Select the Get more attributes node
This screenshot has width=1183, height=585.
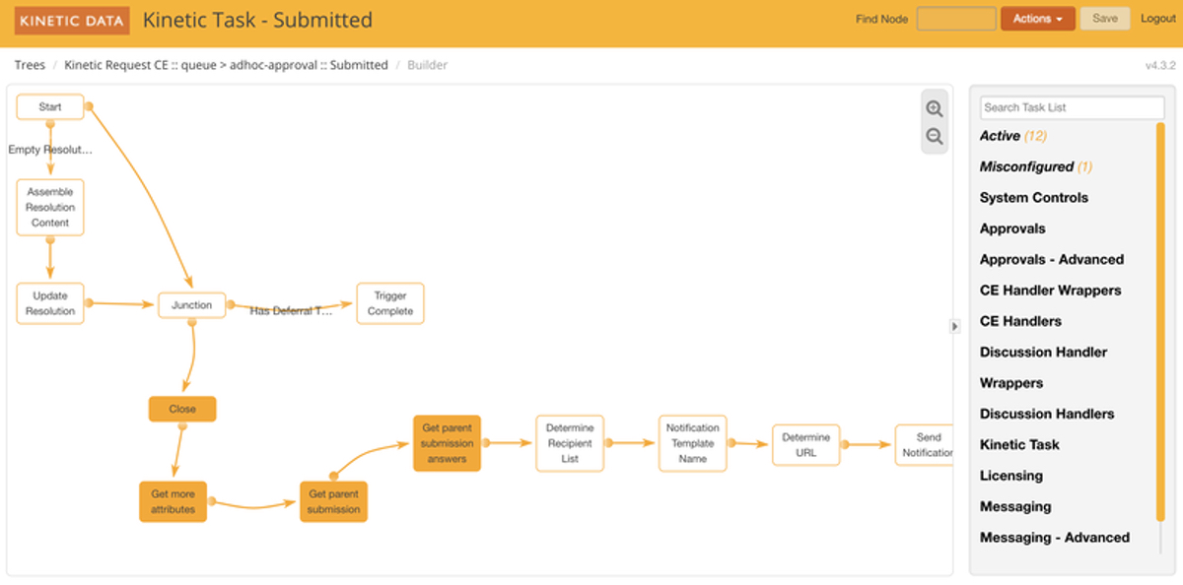coord(174,501)
